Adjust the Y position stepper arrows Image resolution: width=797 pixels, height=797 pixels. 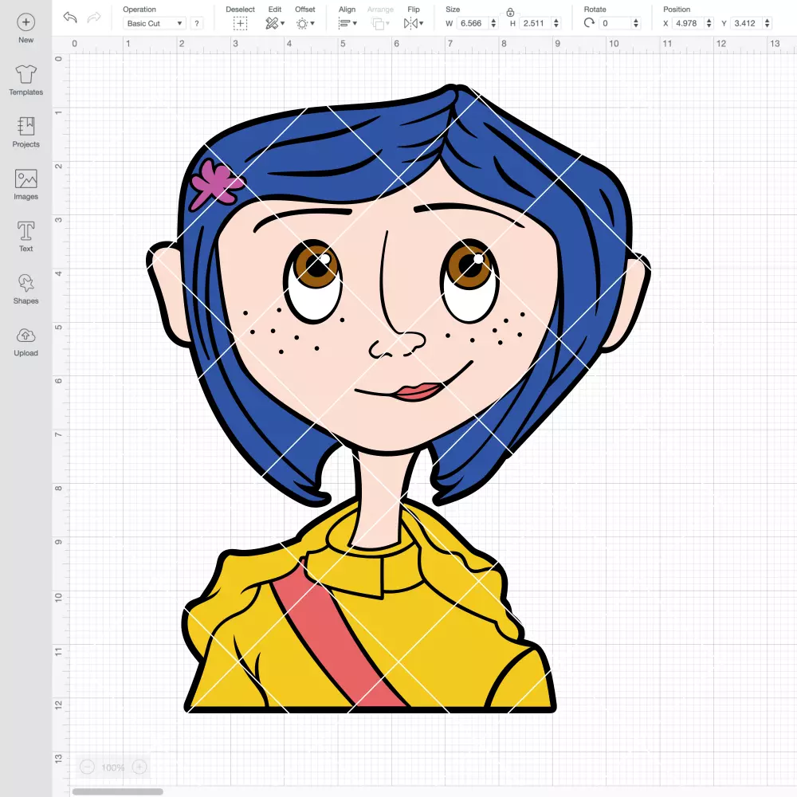tap(768, 23)
